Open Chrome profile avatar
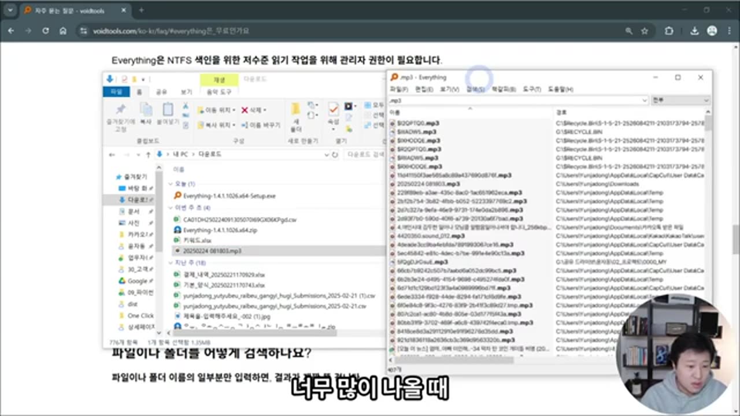740x416 pixels. (712, 31)
